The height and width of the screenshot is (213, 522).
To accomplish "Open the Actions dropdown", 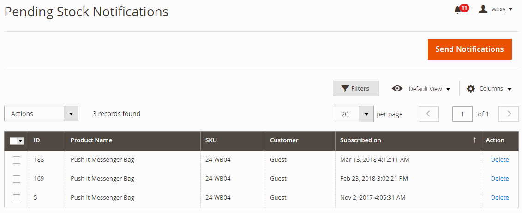I will [41, 114].
